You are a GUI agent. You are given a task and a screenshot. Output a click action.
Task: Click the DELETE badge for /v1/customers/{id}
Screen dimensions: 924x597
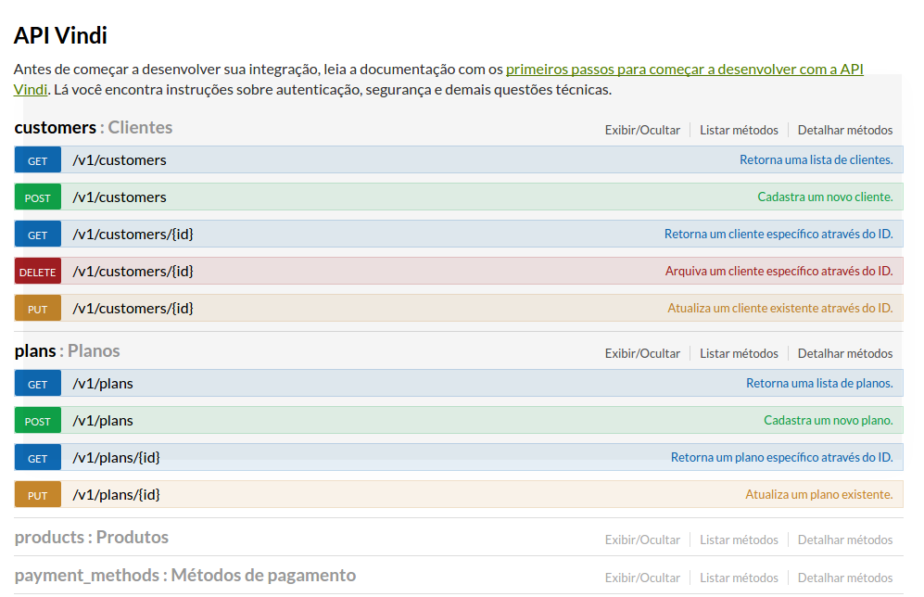pyautogui.click(x=37, y=272)
